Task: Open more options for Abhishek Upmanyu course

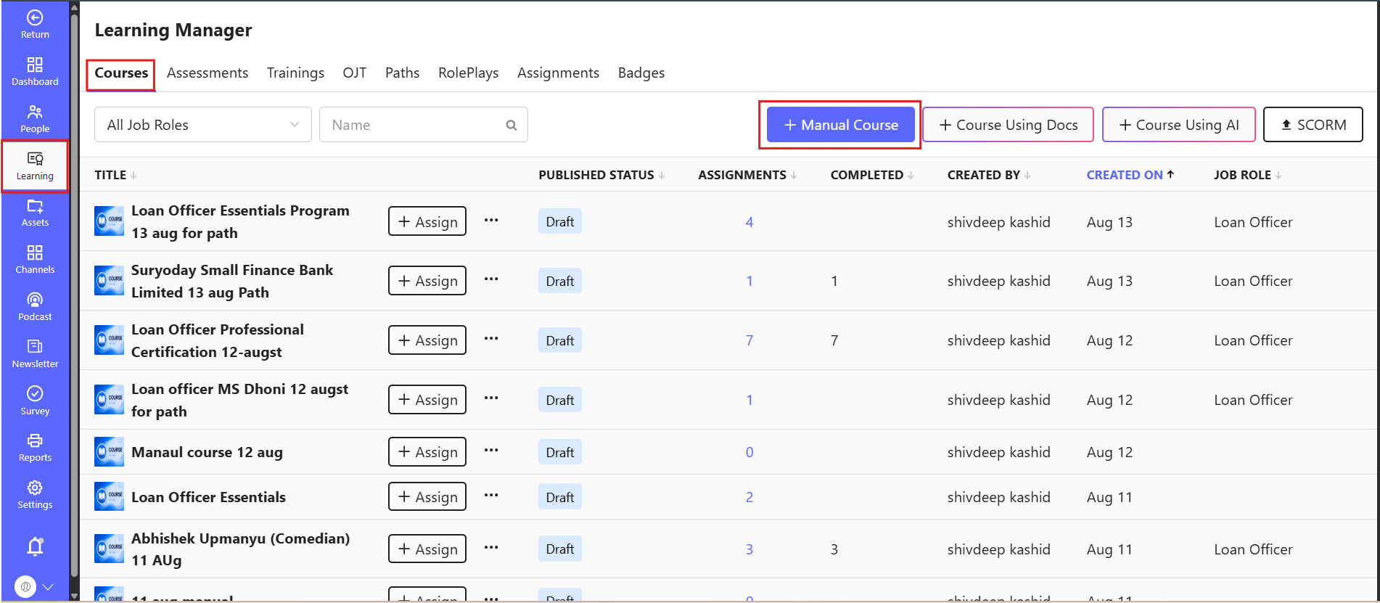Action: click(491, 548)
